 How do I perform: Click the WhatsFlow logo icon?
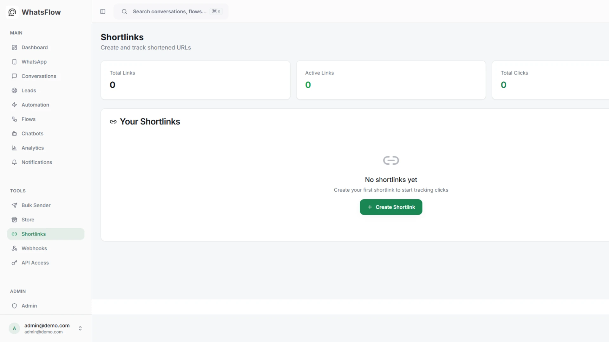click(12, 12)
